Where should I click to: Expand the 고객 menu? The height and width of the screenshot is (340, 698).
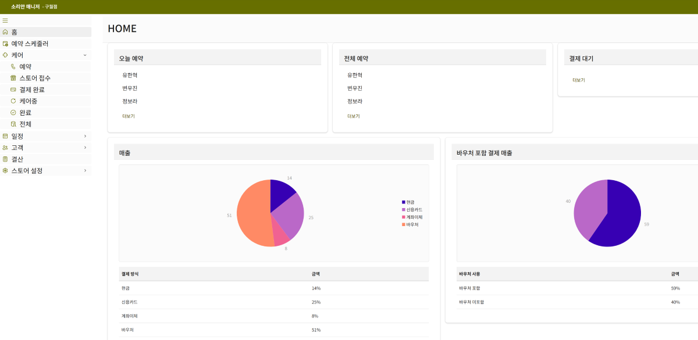tap(85, 147)
